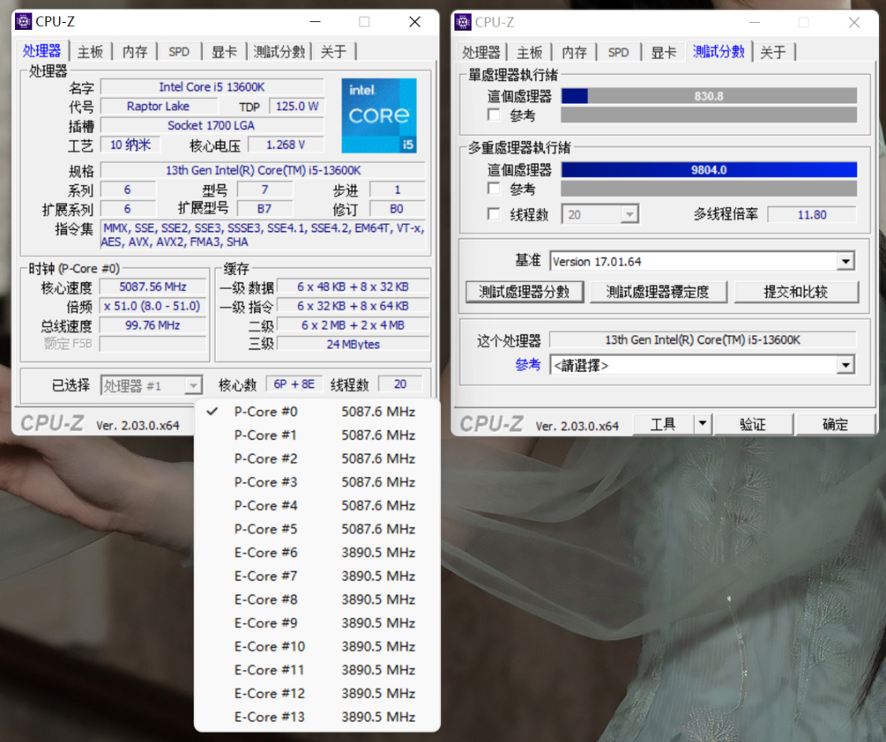This screenshot has height=742, width=886.
Task: Click the 插槽 value Socket 1700 LGA
Action: click(x=212, y=125)
